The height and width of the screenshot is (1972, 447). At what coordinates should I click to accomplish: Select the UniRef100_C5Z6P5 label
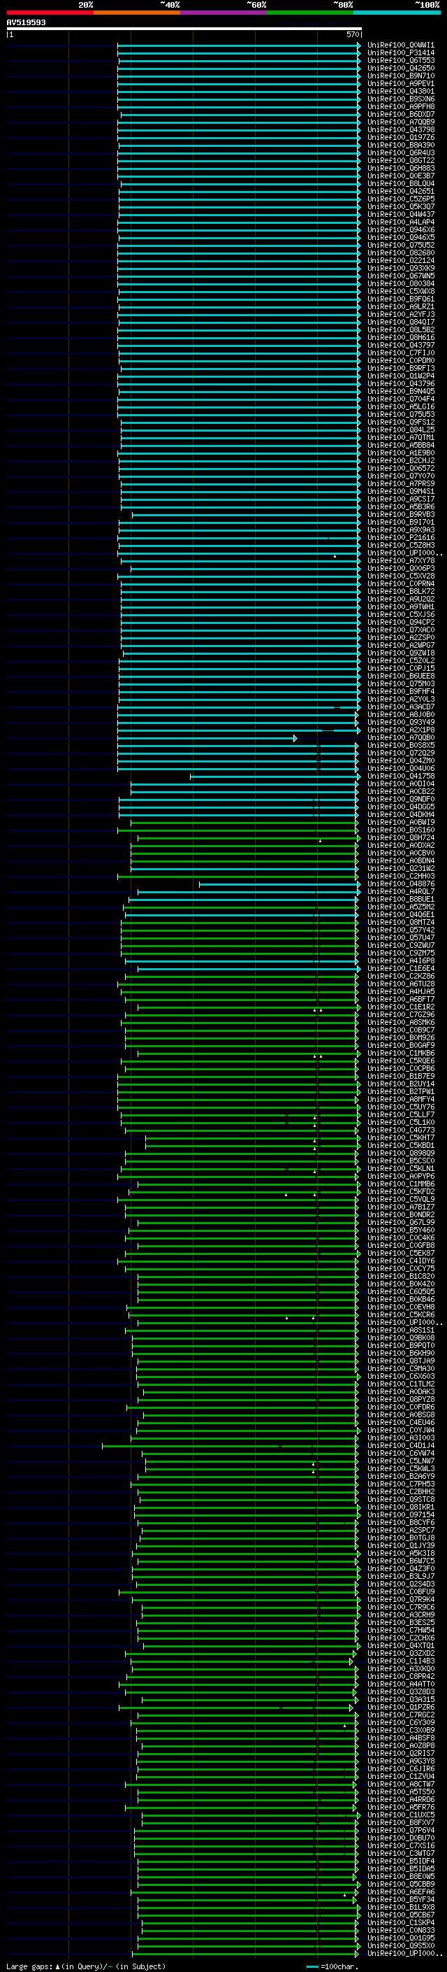(x=401, y=199)
